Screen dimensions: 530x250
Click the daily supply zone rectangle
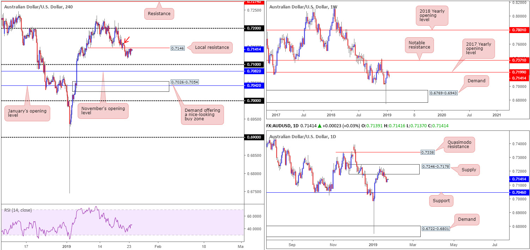click(384, 169)
